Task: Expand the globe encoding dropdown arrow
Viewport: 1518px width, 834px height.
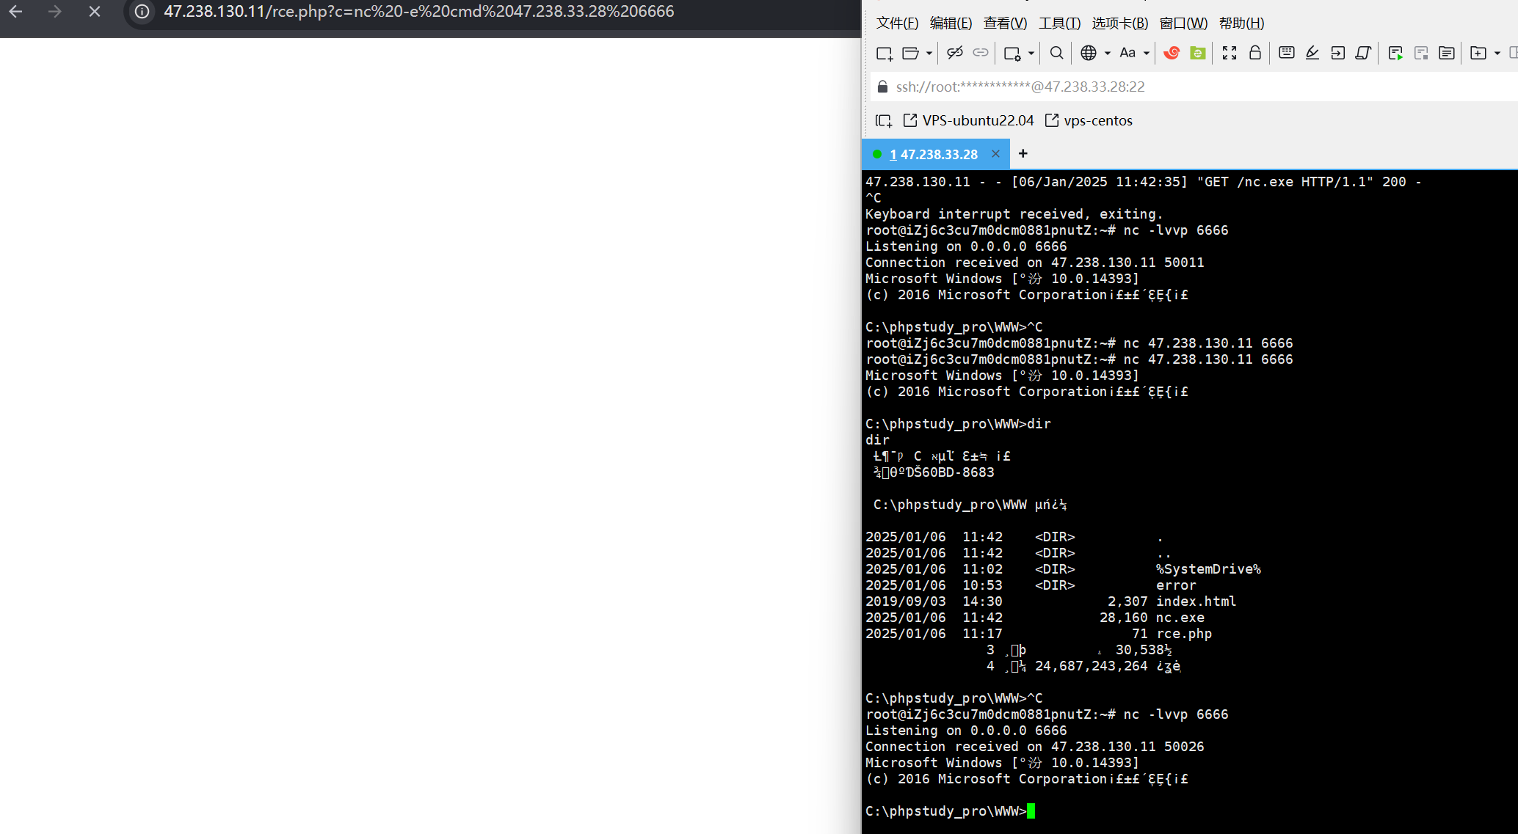Action: pos(1107,53)
